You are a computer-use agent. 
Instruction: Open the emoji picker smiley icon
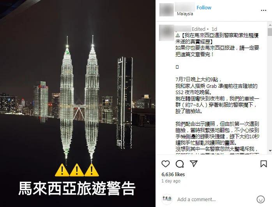[x=261, y=199]
